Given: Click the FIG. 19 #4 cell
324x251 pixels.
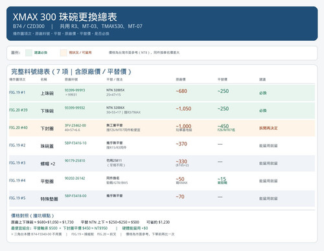Looking at the screenshot, I should (17, 180).
